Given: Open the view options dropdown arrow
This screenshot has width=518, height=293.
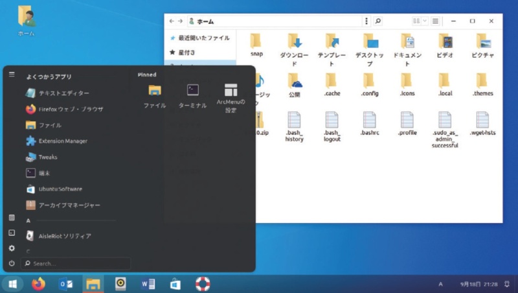Looking at the screenshot, I should [425, 21].
